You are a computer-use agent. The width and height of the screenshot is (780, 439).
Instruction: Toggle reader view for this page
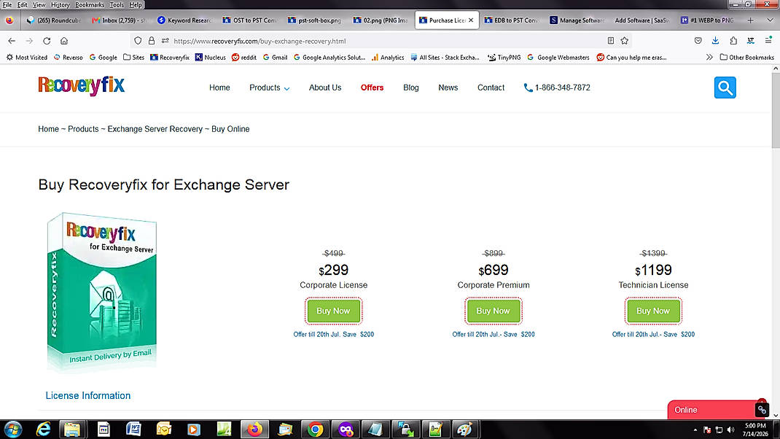[610, 41]
